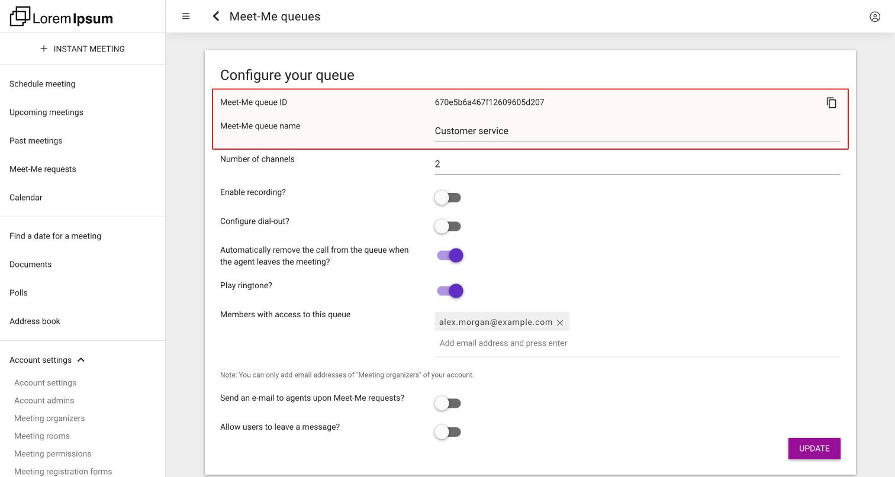The height and width of the screenshot is (477, 895).
Task: Open Account admins
Action: (x=44, y=401)
